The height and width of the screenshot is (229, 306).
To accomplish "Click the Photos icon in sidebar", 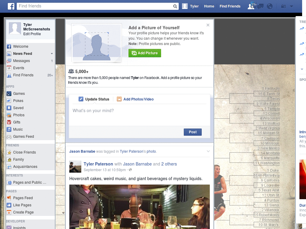I will coord(9,115).
